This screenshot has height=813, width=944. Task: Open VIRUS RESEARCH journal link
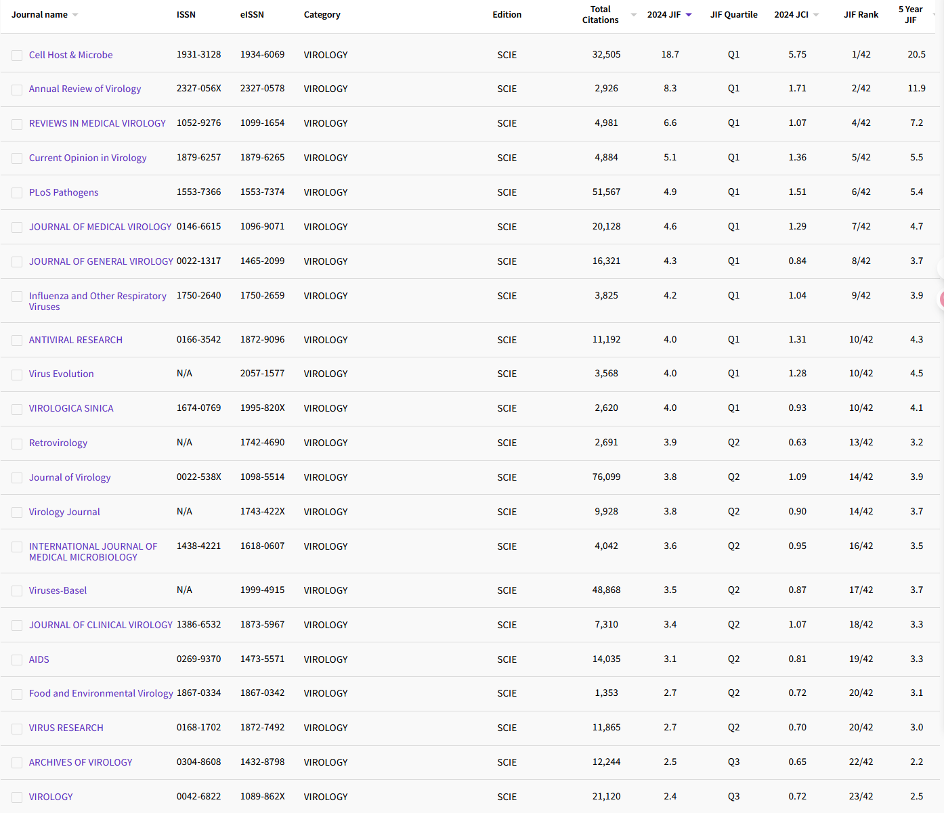66,728
